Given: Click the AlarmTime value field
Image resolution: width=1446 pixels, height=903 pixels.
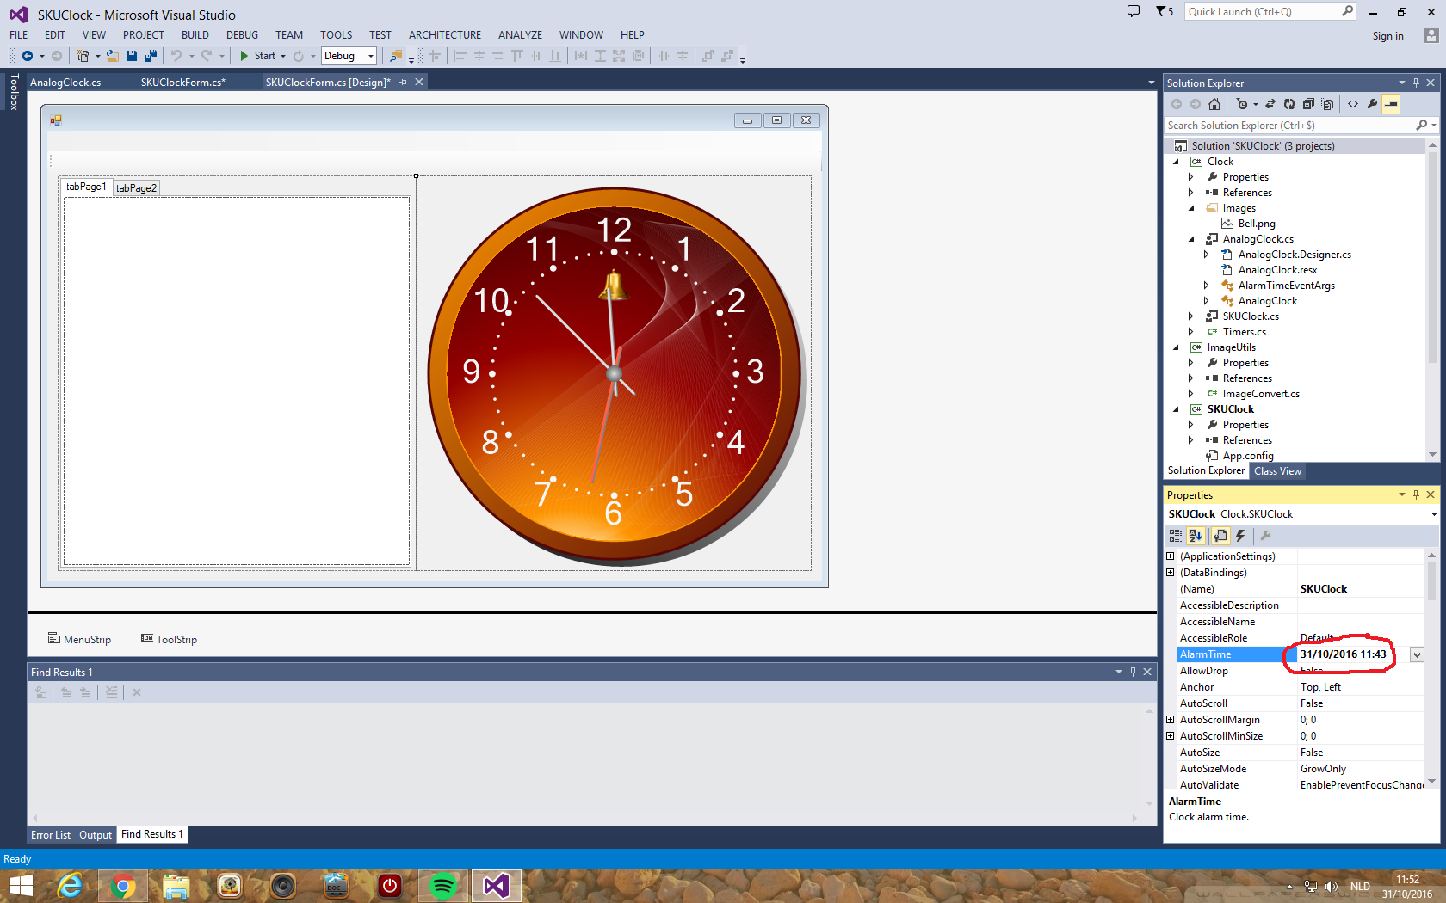Looking at the screenshot, I should click(1353, 654).
